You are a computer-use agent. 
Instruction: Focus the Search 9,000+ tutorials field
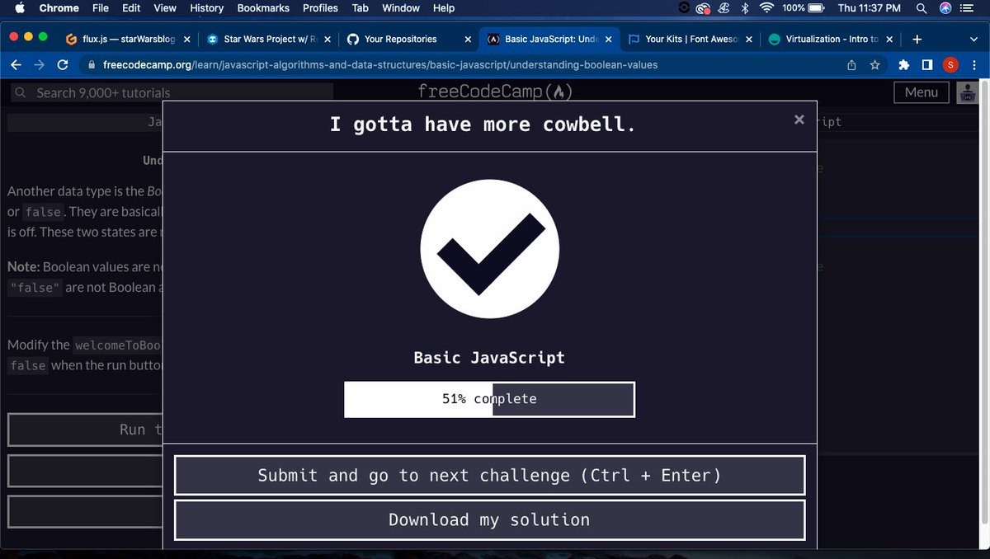pyautogui.click(x=171, y=92)
